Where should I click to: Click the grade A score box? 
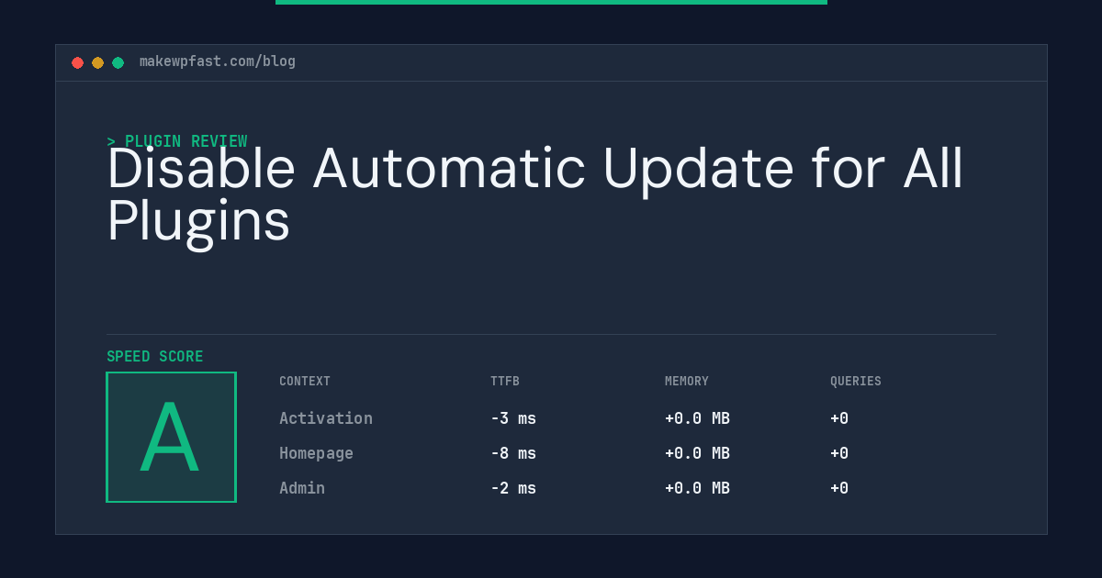click(171, 437)
